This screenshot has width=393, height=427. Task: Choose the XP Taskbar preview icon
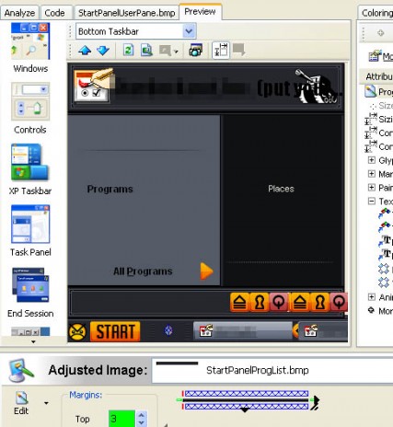coord(29,162)
